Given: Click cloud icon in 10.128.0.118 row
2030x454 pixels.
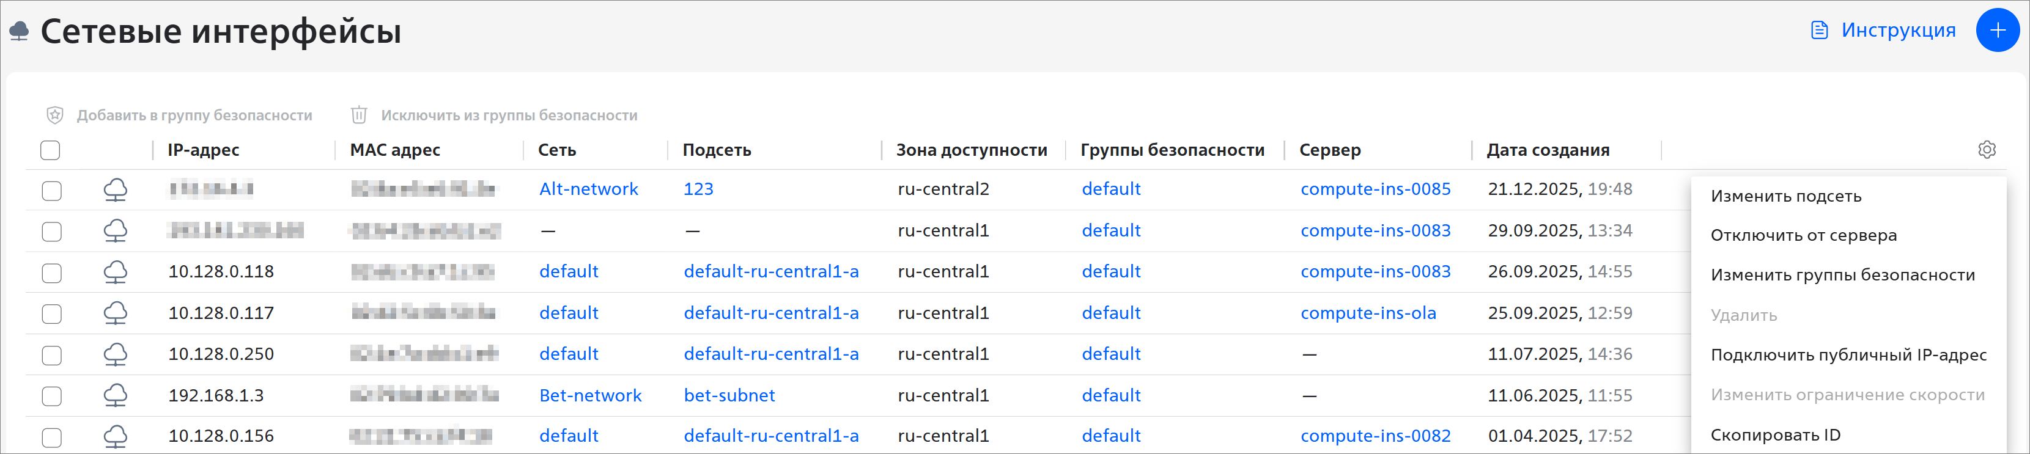Looking at the screenshot, I should [x=116, y=272].
